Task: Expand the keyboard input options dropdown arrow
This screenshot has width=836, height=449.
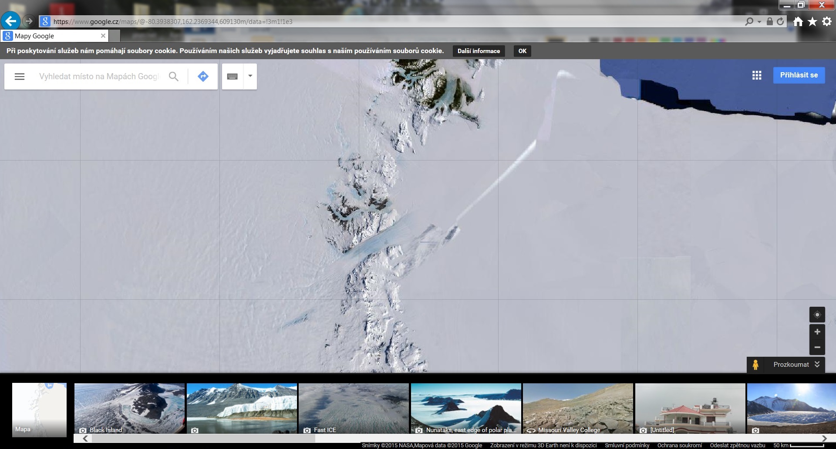Action: tap(250, 76)
